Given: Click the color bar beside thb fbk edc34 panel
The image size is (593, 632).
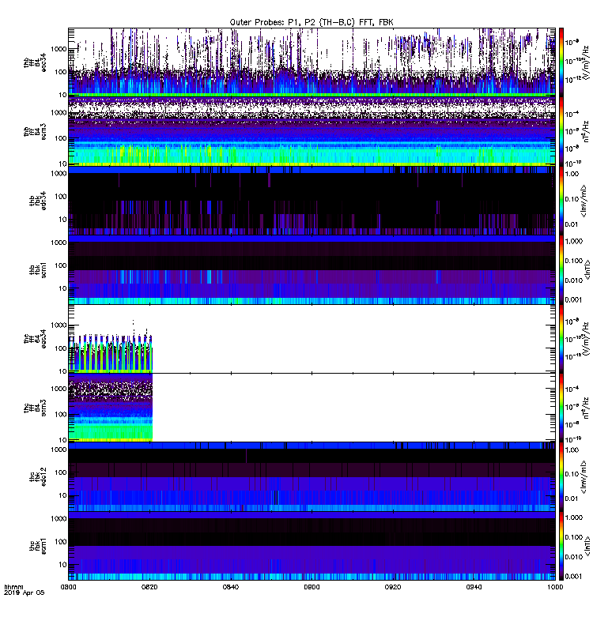Looking at the screenshot, I should [561, 201].
